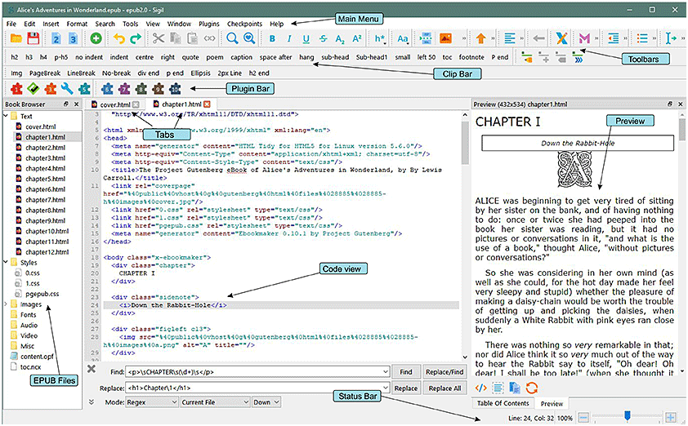Open the Plugins menu
The width and height of the screenshot is (688, 426).
coord(210,24)
